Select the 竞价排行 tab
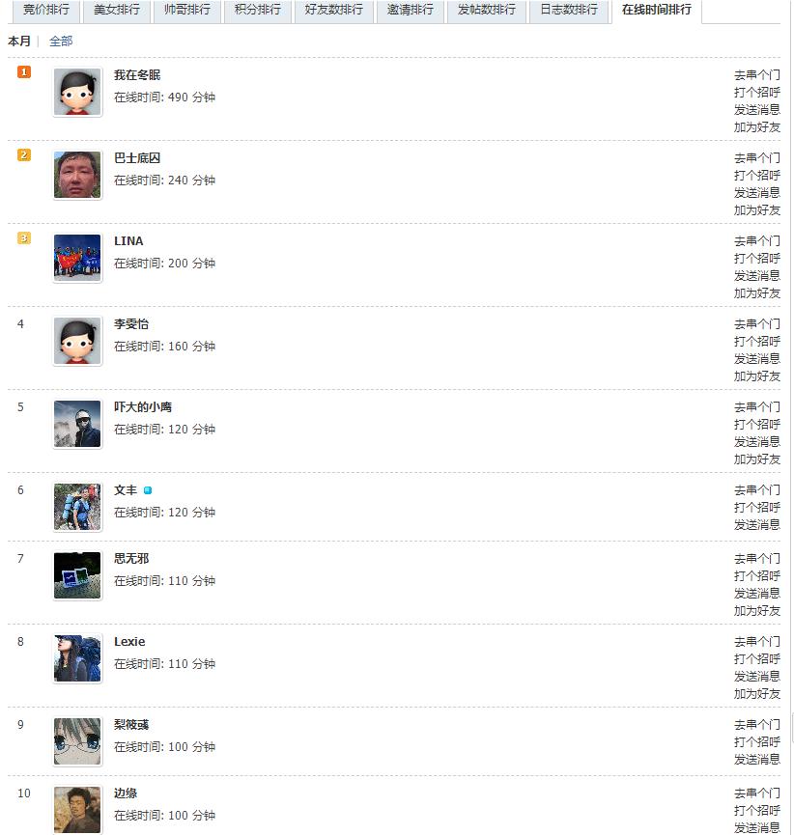794x835 pixels. coord(46,10)
